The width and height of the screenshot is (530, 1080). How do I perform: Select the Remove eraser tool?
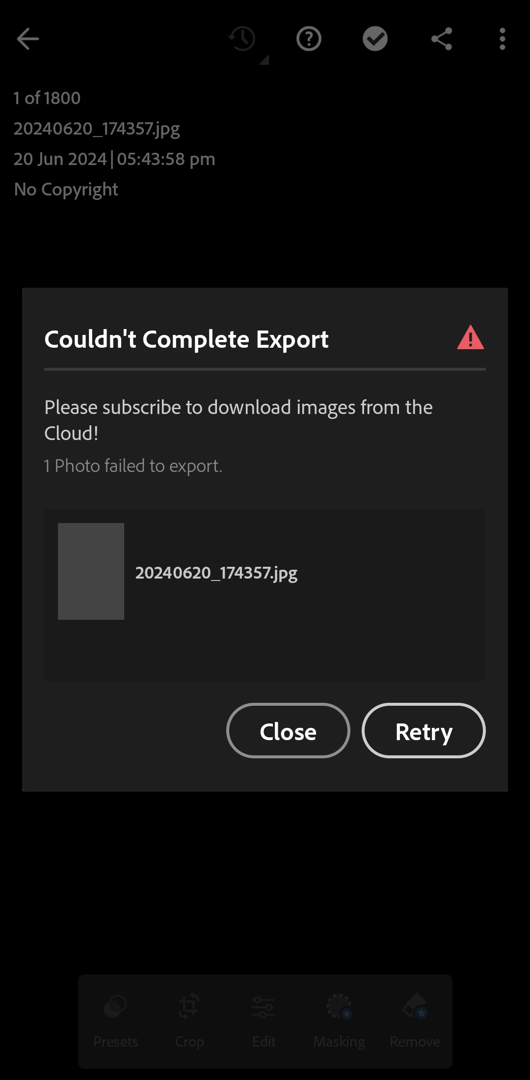point(415,1021)
